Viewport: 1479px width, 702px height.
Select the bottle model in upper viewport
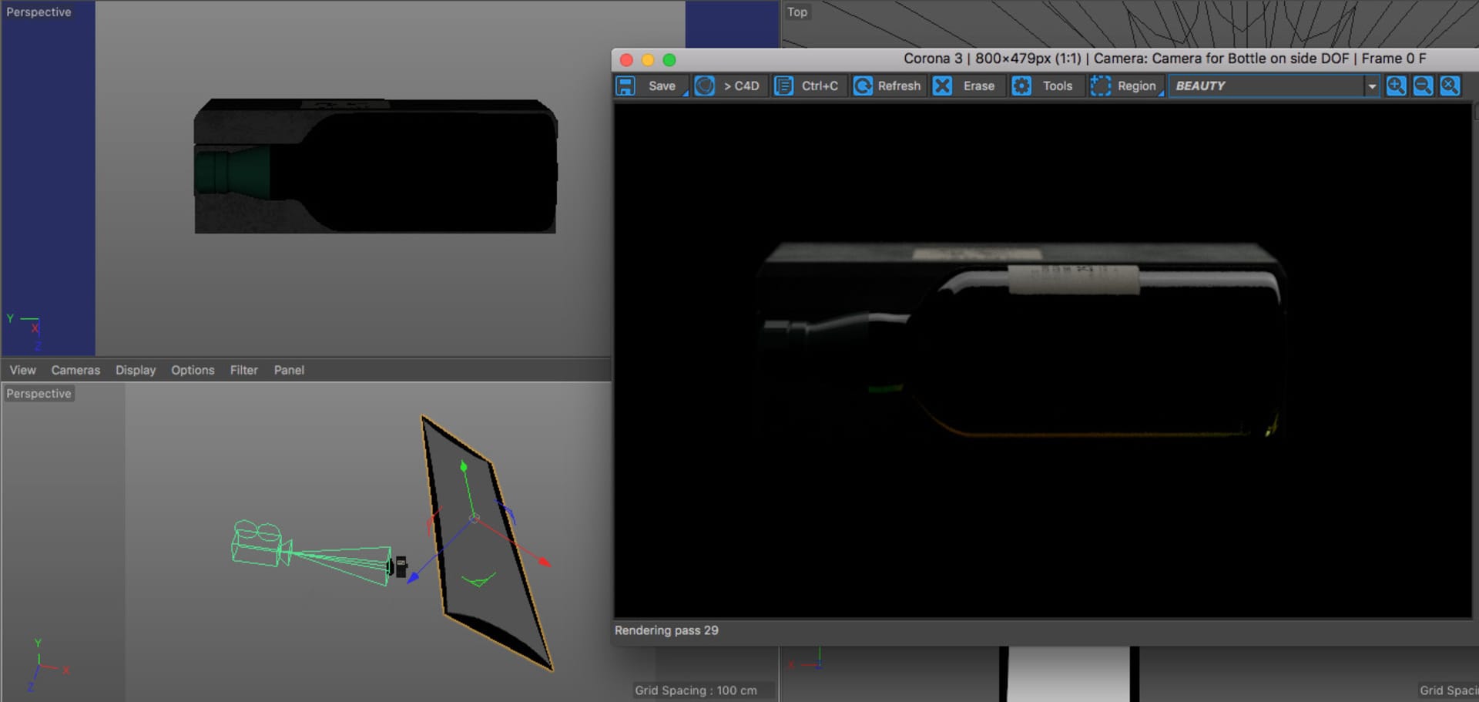point(375,166)
